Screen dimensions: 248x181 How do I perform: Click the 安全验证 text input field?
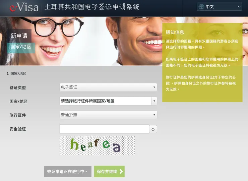point(104,129)
